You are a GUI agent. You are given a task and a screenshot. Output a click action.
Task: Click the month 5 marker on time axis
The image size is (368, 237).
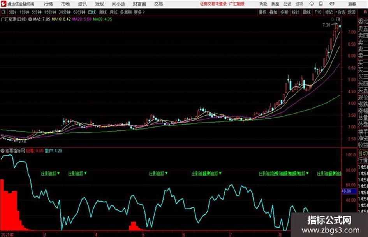(x=143, y=235)
